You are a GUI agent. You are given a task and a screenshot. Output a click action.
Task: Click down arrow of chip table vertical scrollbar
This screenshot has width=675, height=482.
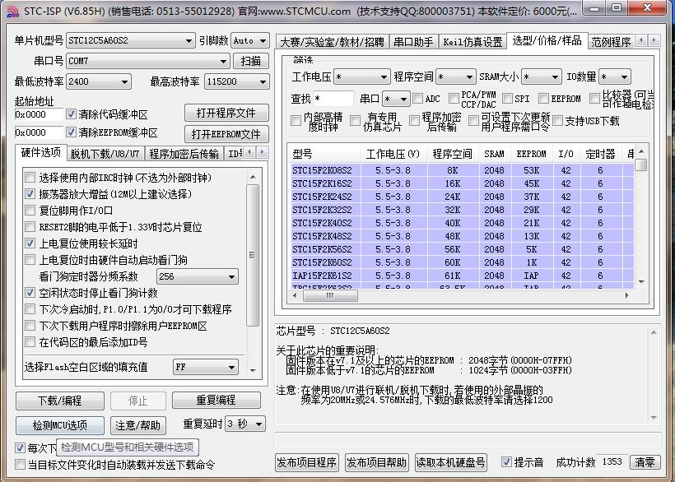641,282
